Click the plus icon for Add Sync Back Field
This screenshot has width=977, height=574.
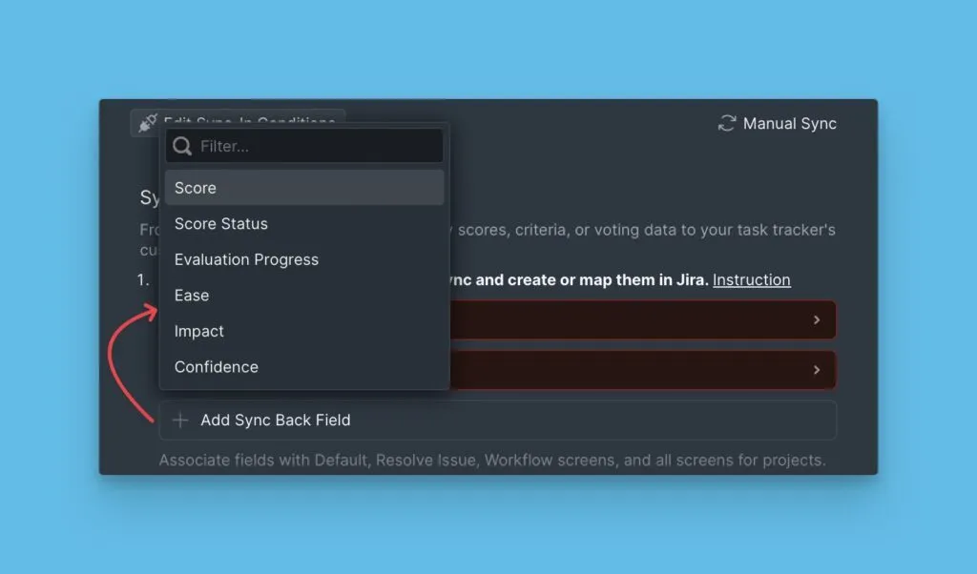pos(180,420)
